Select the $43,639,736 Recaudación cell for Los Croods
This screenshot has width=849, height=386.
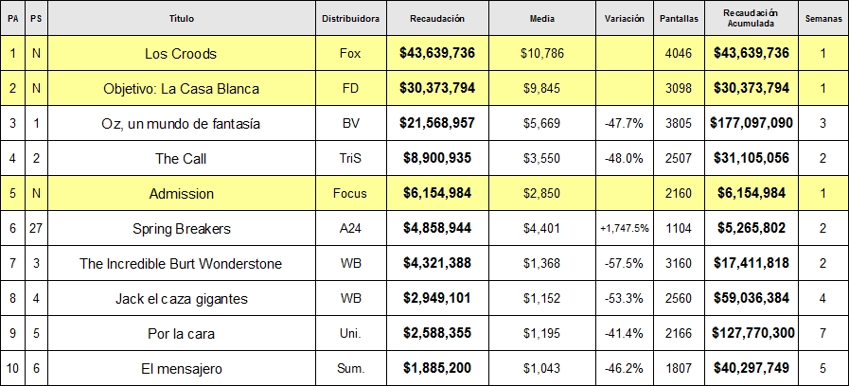pos(436,54)
